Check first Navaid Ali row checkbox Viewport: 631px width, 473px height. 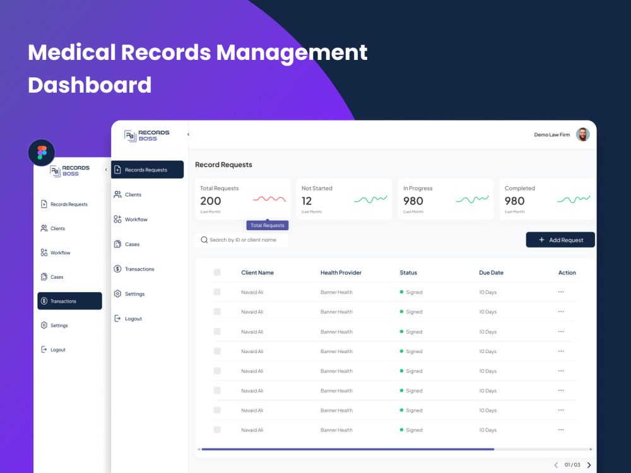pos(217,292)
